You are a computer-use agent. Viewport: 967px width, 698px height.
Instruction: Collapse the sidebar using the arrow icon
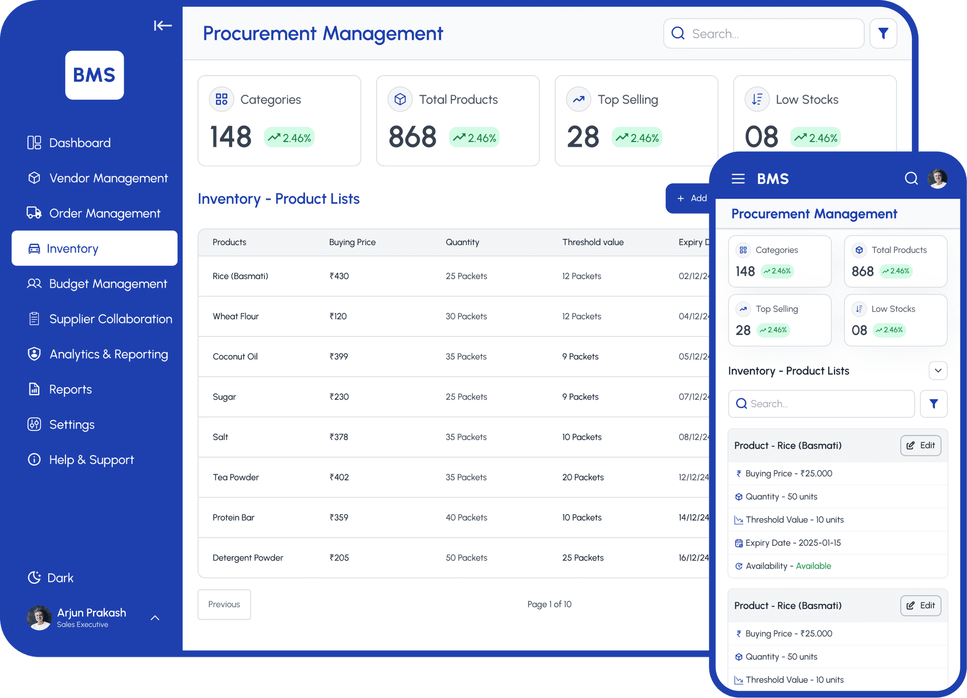(162, 26)
